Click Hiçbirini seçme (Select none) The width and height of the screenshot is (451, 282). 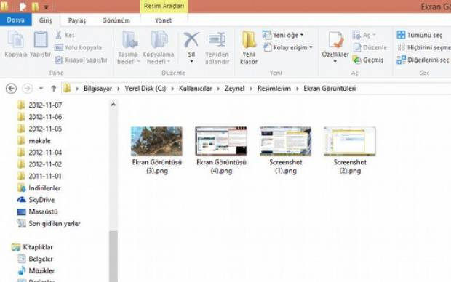(x=424, y=47)
